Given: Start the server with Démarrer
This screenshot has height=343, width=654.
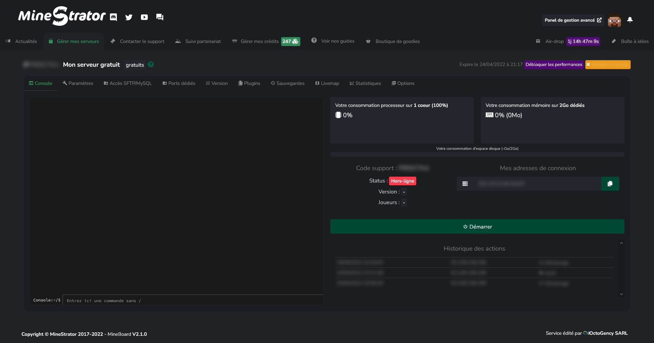Looking at the screenshot, I should click(477, 226).
